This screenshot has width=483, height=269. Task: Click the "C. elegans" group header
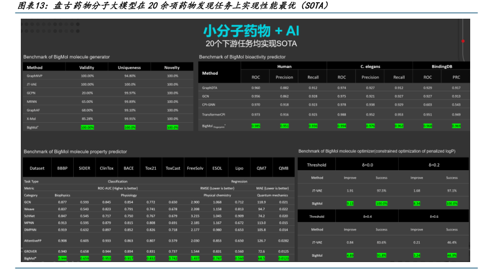point(370,67)
